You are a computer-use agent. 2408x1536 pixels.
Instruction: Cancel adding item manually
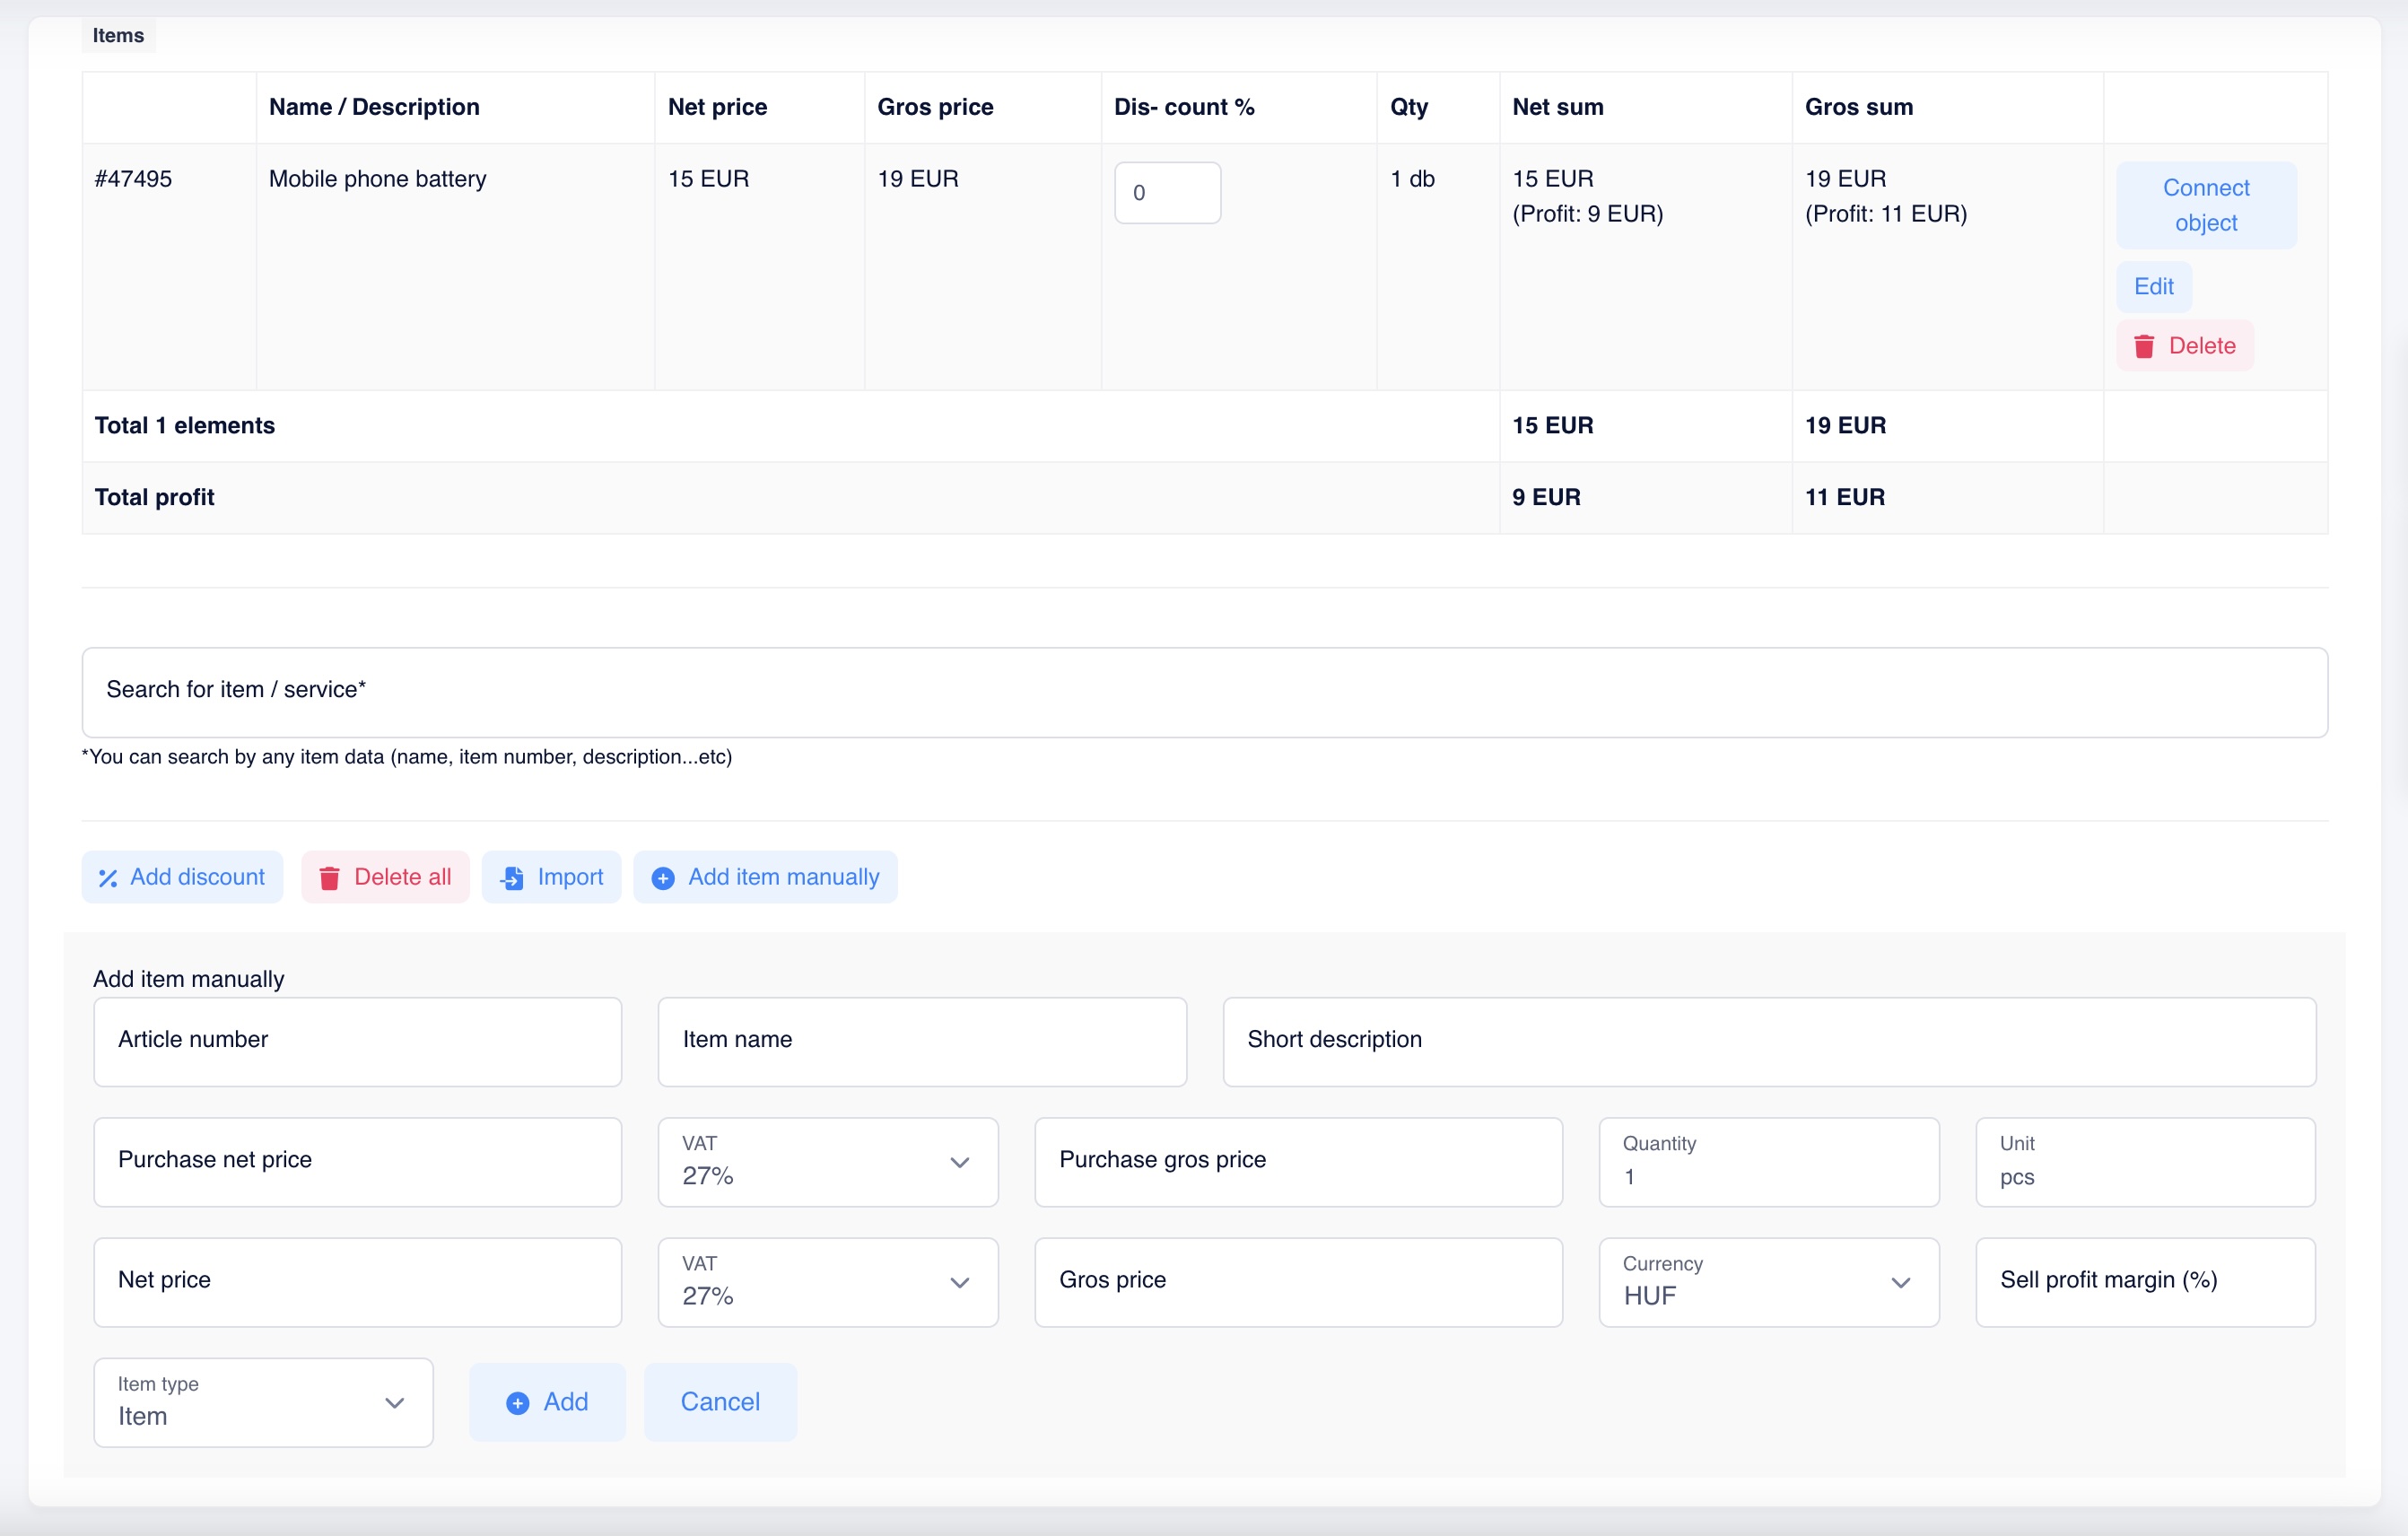720,1402
